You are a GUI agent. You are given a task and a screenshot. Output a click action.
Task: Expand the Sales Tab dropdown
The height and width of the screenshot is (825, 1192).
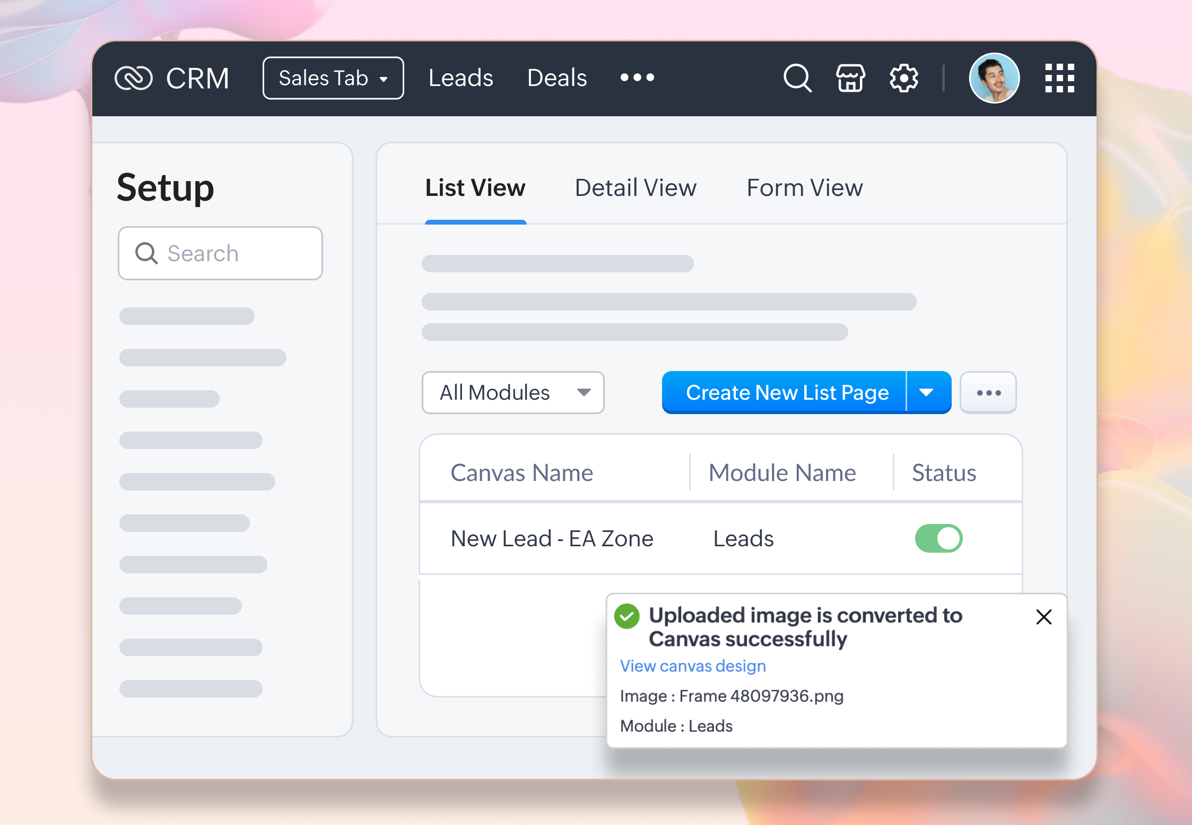tap(333, 78)
